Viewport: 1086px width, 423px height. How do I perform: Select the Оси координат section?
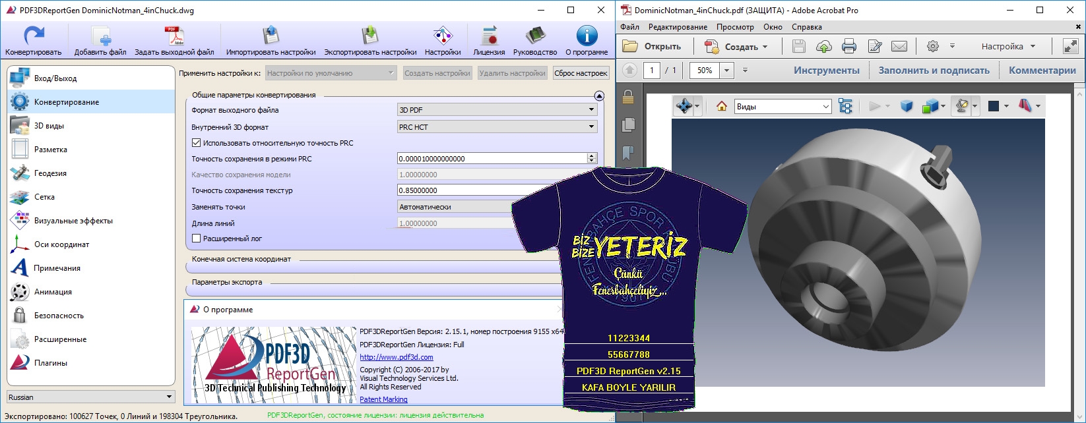[91, 244]
